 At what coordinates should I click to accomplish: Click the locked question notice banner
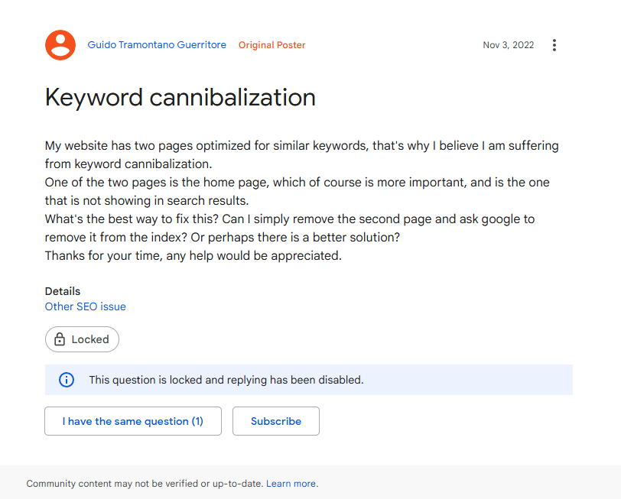point(308,380)
